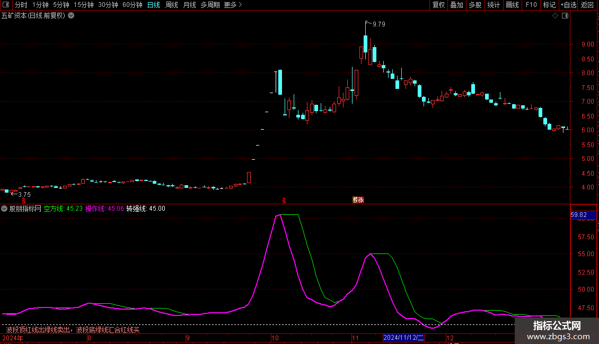The width and height of the screenshot is (599, 344).
Task: Click the 2024/11/12/二 date label
Action: (x=403, y=338)
